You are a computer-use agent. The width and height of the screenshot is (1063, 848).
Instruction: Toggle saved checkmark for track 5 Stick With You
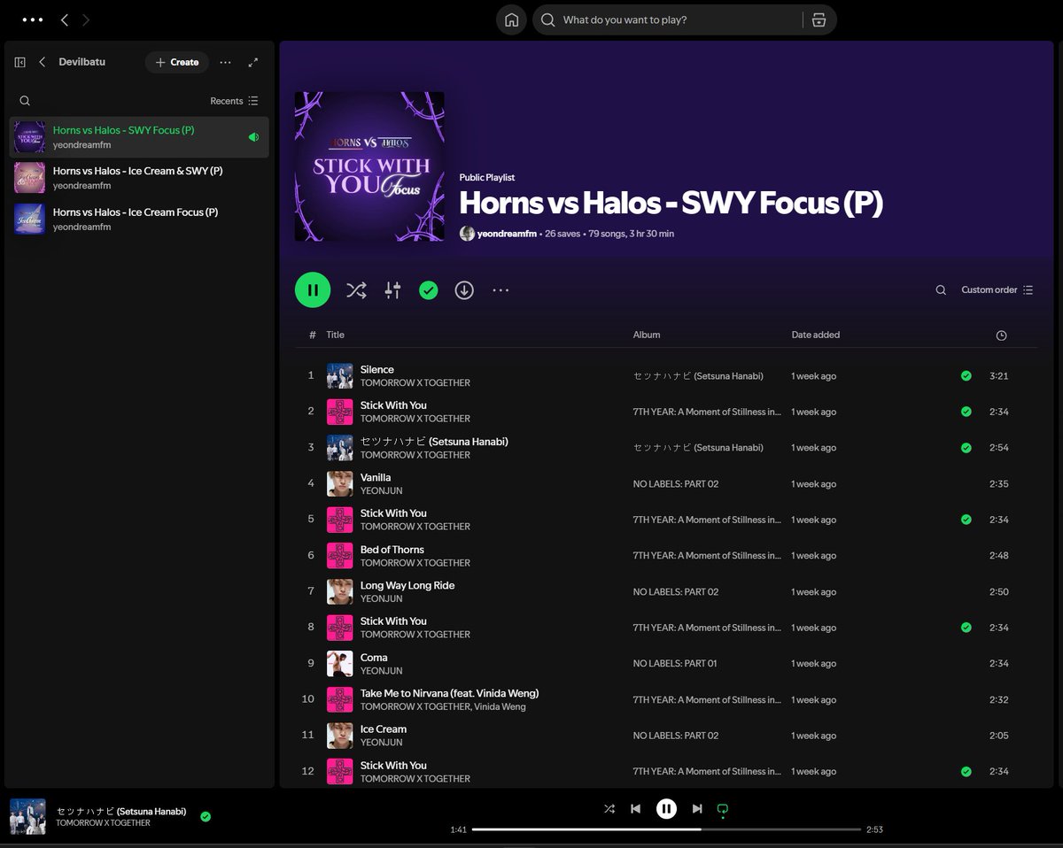966,520
